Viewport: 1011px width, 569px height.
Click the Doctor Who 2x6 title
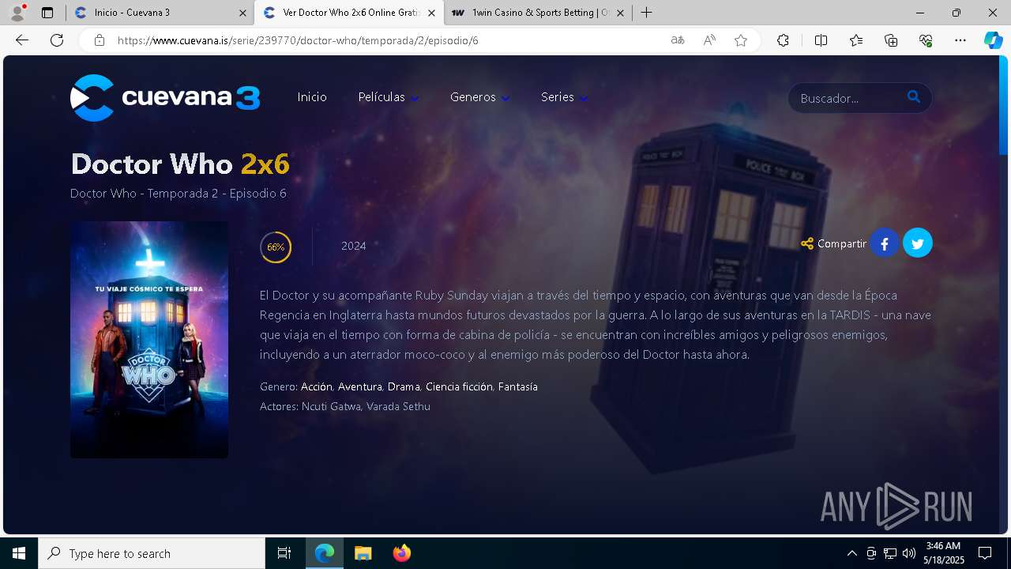[x=180, y=164]
